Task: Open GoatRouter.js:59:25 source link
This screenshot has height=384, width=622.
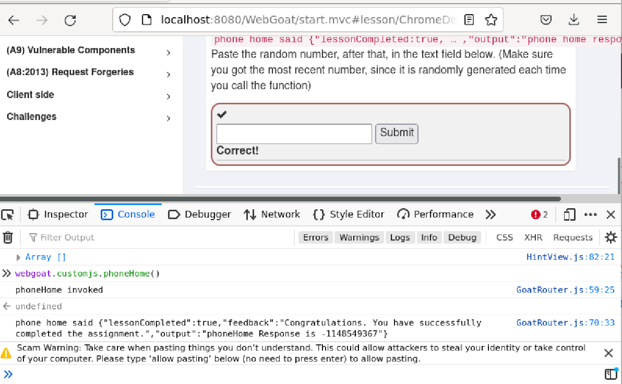Action: (x=566, y=290)
